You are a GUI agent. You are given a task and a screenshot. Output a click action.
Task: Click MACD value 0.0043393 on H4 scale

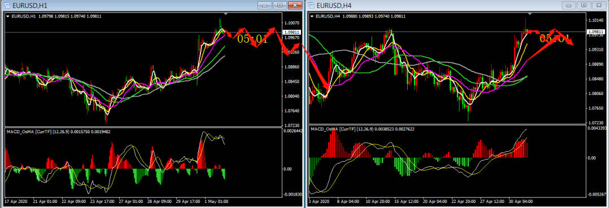[597, 129]
